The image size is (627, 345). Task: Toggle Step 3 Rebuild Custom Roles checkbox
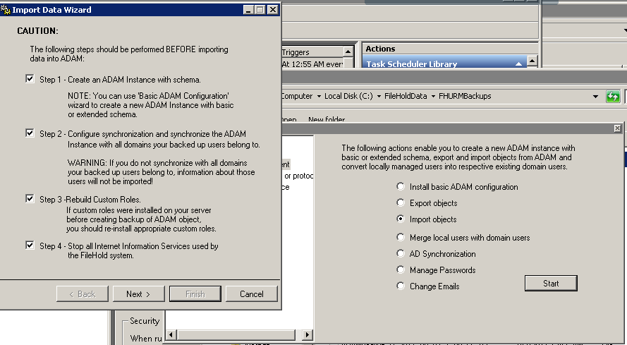(30, 198)
